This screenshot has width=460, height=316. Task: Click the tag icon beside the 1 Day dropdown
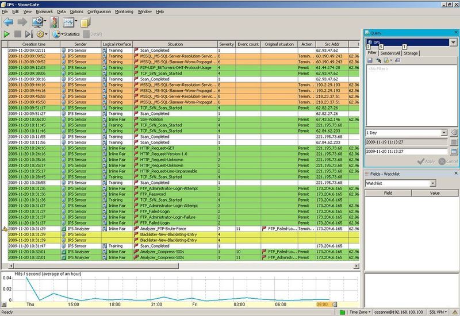[x=453, y=133]
